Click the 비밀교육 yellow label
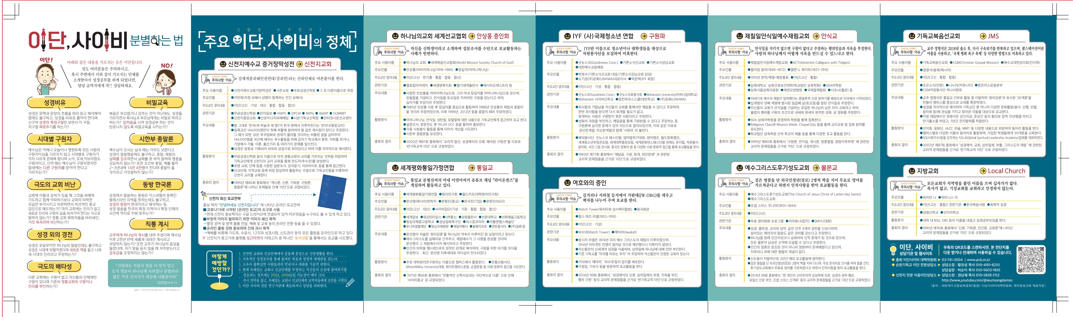1073x317 pixels. click(x=157, y=103)
